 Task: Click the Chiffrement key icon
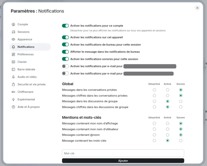tap(13, 92)
